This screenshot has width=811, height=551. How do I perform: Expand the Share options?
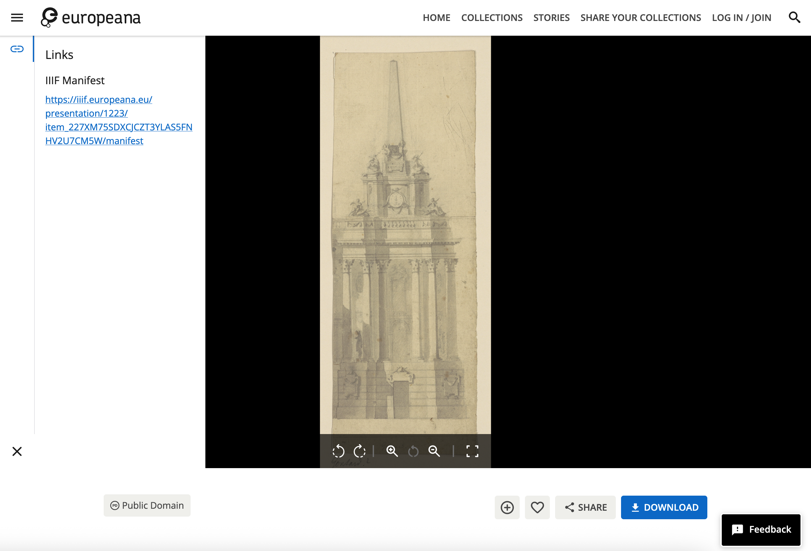coord(585,507)
